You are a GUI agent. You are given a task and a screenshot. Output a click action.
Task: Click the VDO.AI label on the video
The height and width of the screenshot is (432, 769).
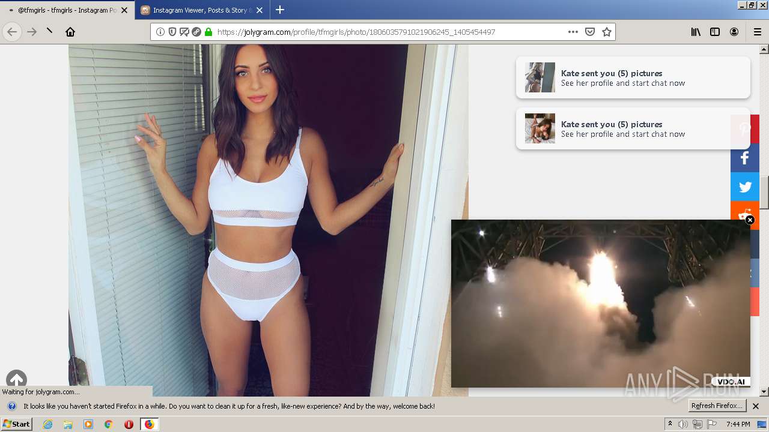click(x=731, y=382)
